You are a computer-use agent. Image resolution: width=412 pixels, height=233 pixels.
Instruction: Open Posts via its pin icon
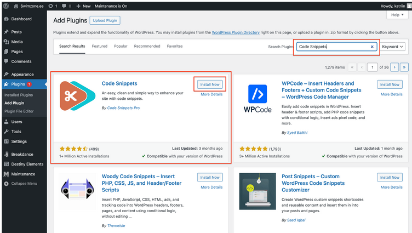pos(7,32)
